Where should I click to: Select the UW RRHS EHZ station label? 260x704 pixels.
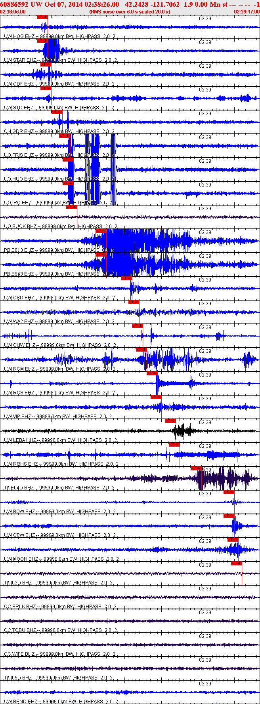61,464
